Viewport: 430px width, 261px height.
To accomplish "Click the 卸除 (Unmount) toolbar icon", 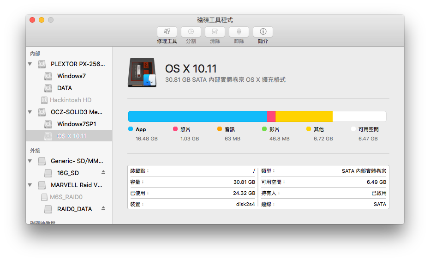I will point(239,32).
